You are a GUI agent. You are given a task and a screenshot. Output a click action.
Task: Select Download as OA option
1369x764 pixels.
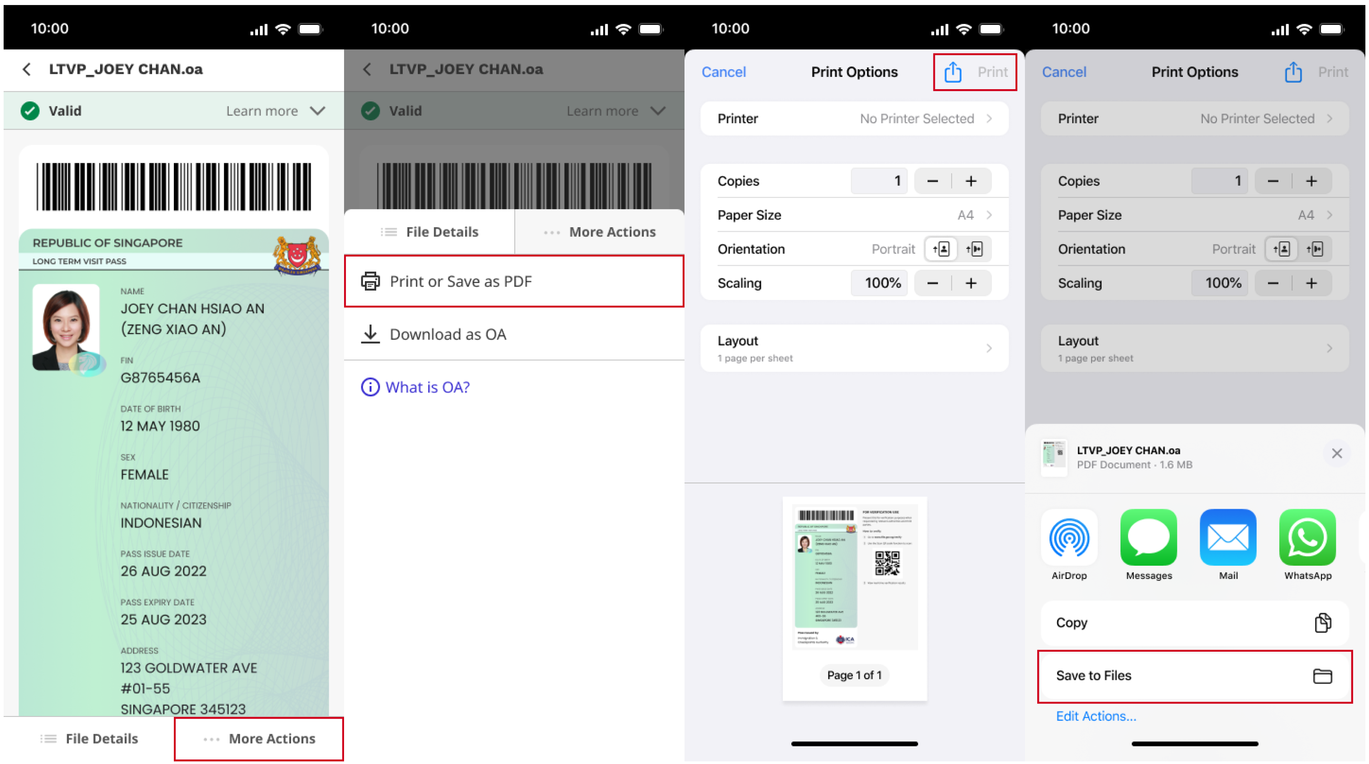[x=447, y=334]
